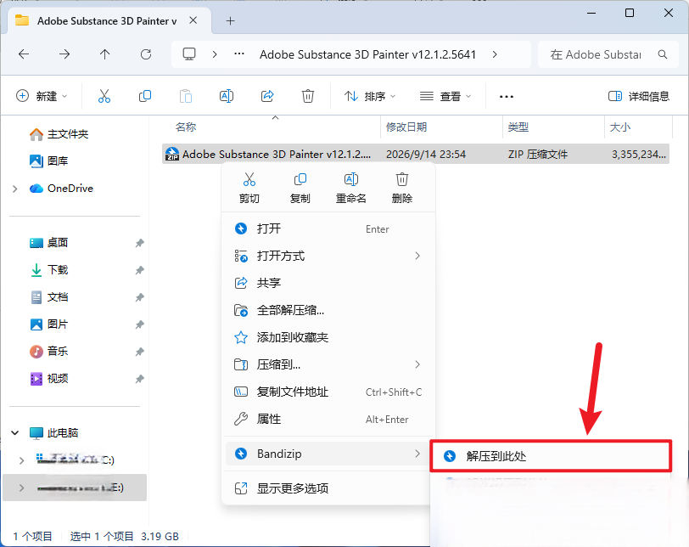Add a new Explorer tab
The image size is (689, 547).
pyautogui.click(x=230, y=20)
